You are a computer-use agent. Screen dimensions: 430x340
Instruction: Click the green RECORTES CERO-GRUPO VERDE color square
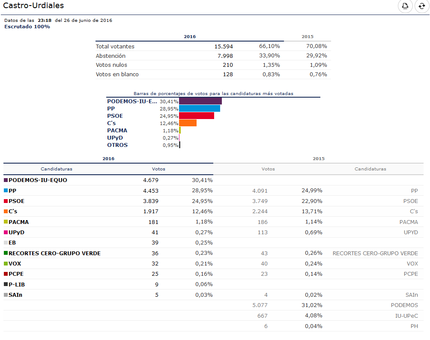pyautogui.click(x=6, y=253)
